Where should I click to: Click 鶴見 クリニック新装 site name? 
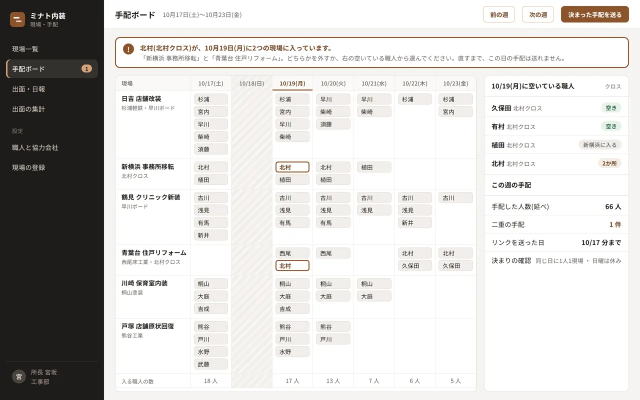(x=151, y=197)
